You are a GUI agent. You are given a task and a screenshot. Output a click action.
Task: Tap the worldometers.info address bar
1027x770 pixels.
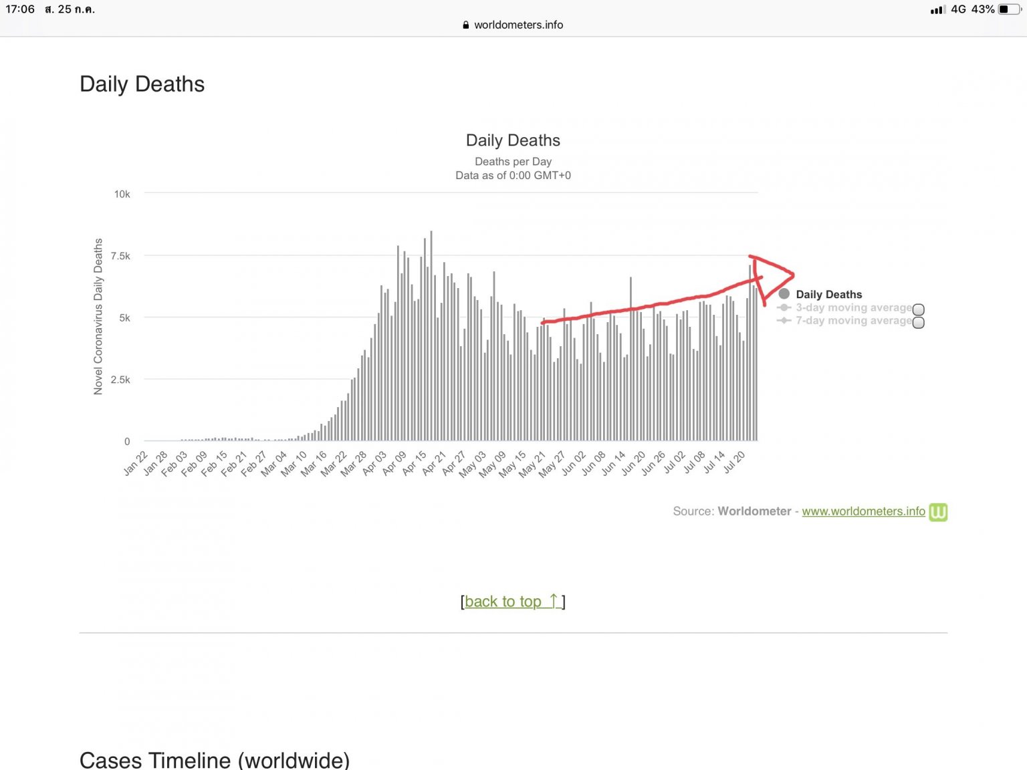[518, 25]
